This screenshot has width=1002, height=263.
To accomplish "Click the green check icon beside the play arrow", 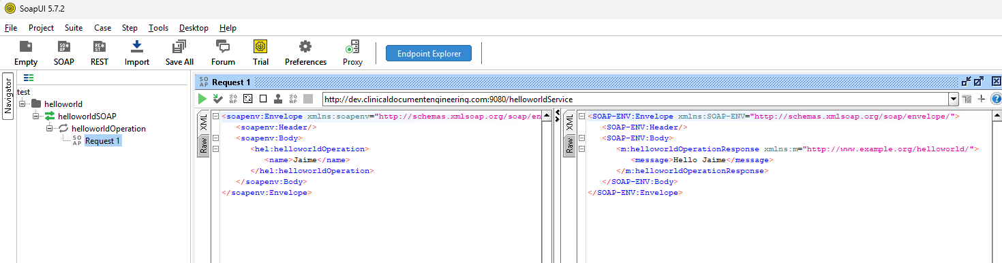I will click(217, 99).
